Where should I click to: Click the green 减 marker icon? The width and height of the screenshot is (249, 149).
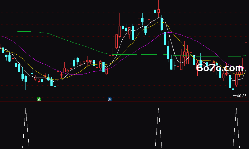coord(39,99)
